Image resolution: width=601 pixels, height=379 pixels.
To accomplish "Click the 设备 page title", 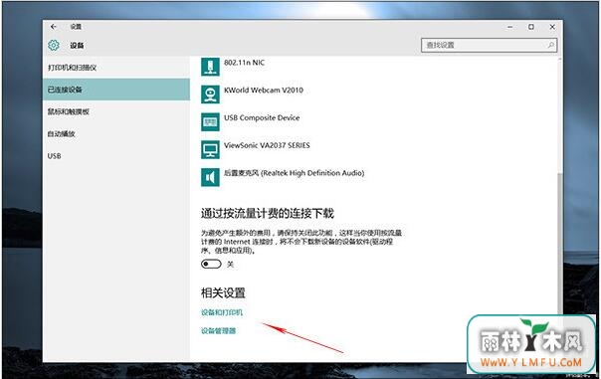I will 77,45.
